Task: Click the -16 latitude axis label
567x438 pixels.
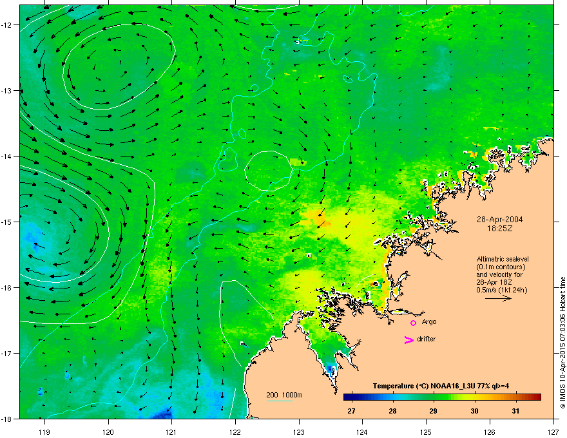Action: pyautogui.click(x=6, y=288)
